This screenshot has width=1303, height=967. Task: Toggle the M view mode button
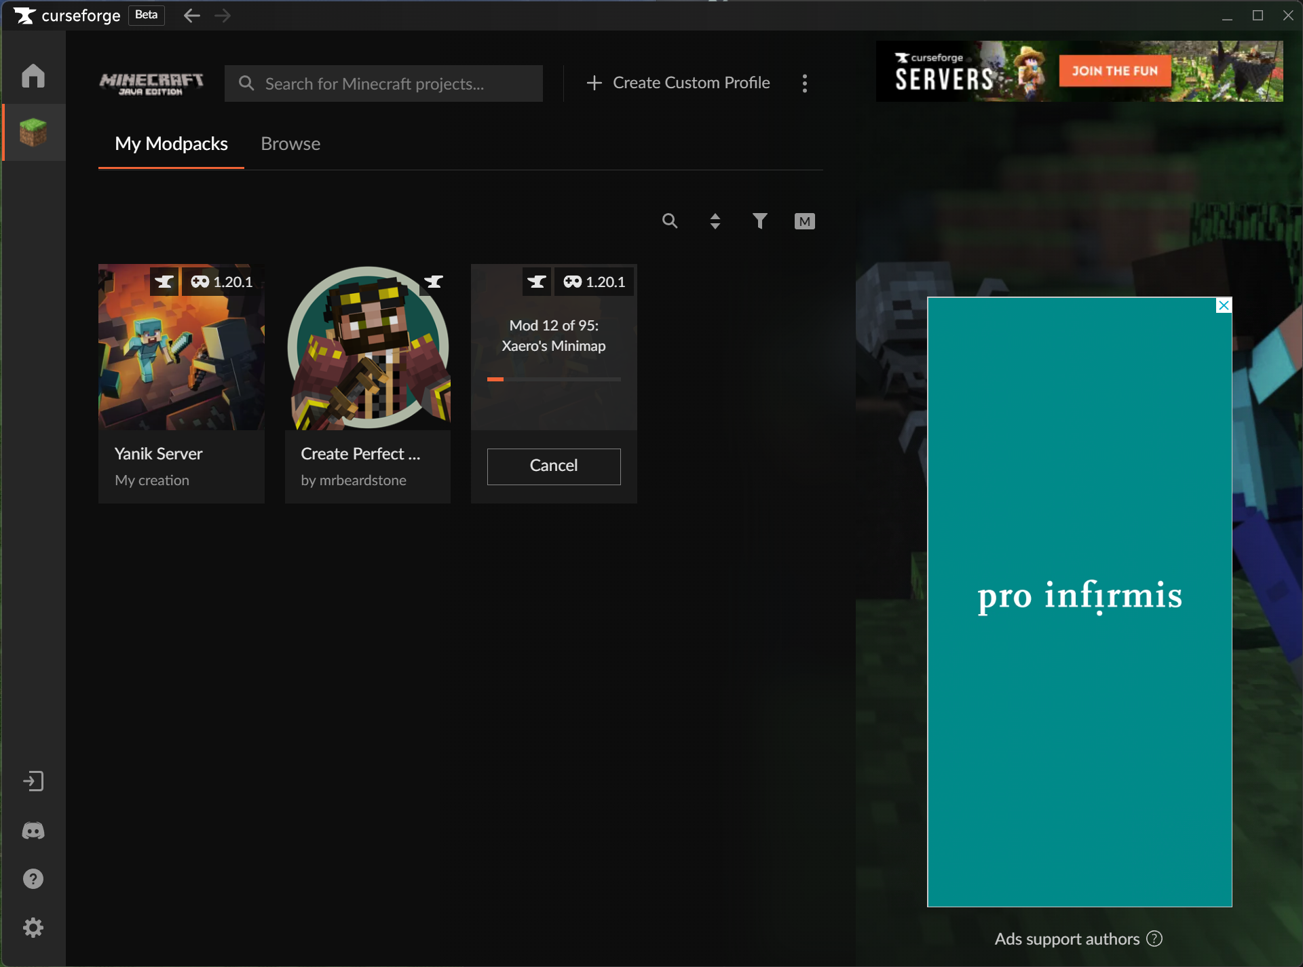click(x=804, y=221)
